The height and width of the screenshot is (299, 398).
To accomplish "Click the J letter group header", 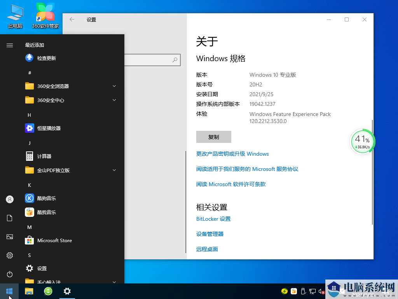I will [x=30, y=143].
